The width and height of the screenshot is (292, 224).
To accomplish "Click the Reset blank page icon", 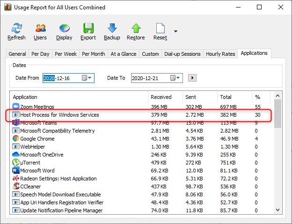I will pos(161,28).
